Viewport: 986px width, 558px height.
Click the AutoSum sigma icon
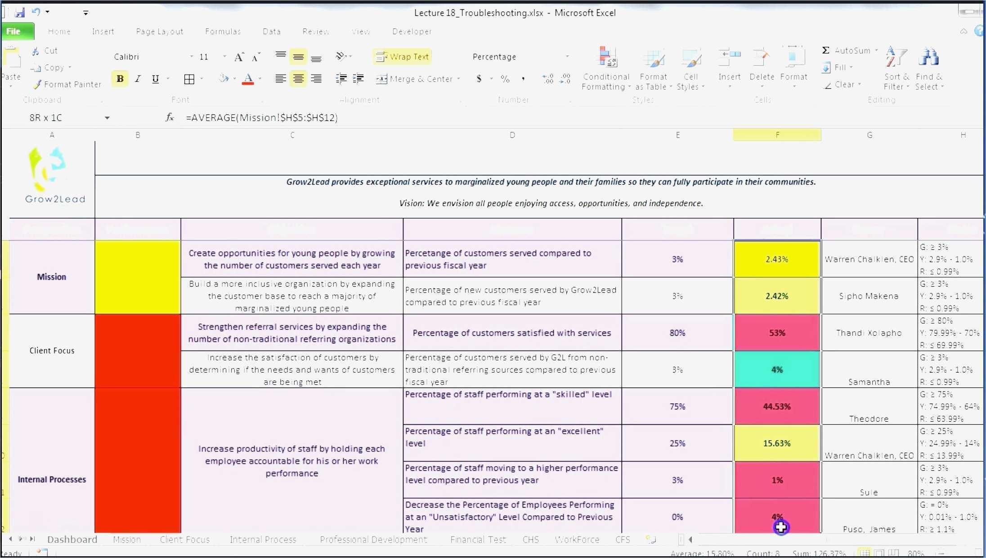(825, 50)
